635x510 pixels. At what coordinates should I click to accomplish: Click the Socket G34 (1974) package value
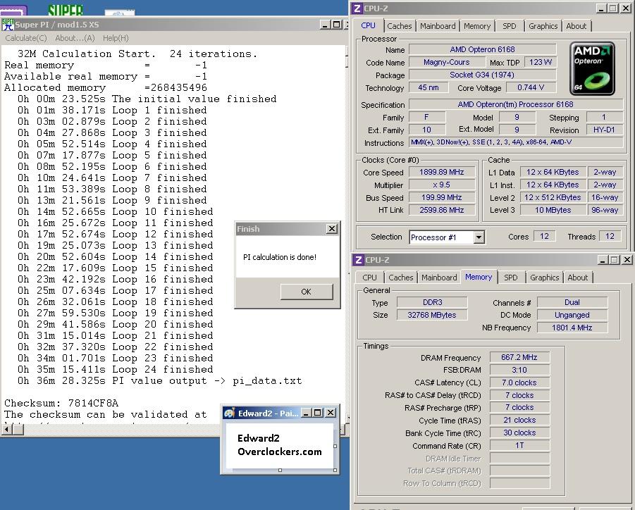[482, 75]
